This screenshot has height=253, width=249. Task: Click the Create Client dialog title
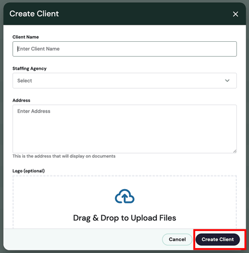34,14
